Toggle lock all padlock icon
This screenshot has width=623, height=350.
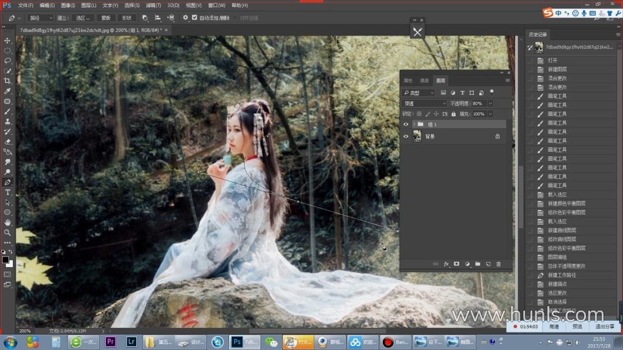[454, 114]
